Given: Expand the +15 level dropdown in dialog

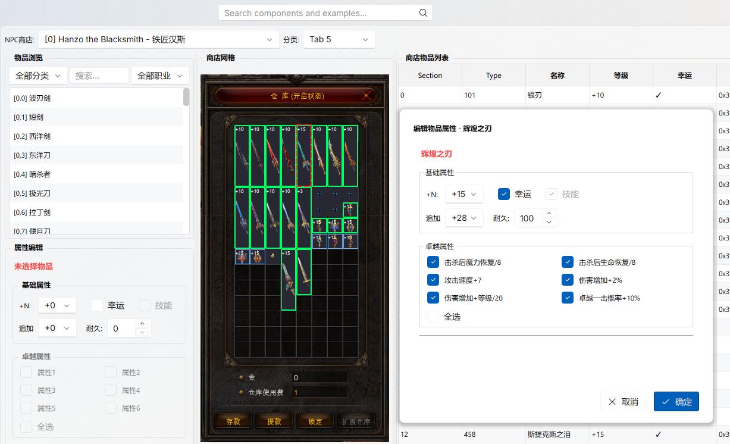Looking at the screenshot, I should [x=464, y=194].
